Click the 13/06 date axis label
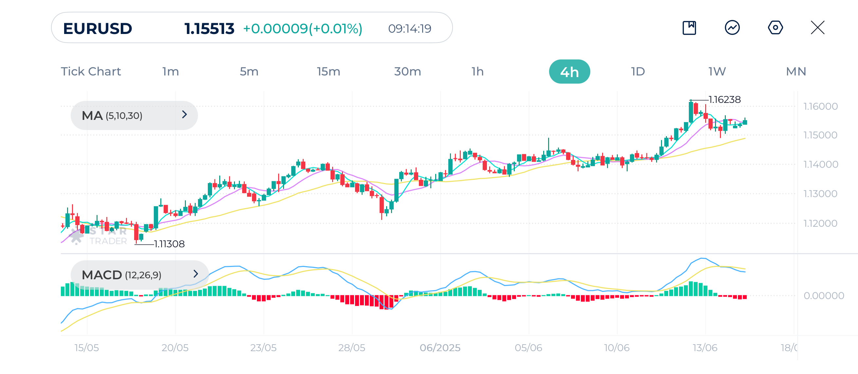The width and height of the screenshot is (858, 374). [x=705, y=348]
